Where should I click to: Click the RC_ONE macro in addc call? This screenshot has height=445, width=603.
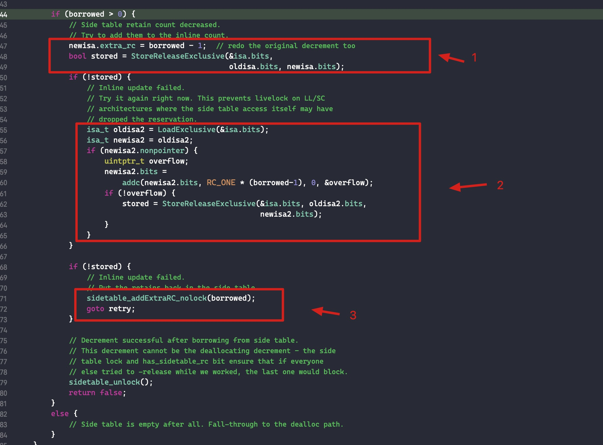coord(221,183)
